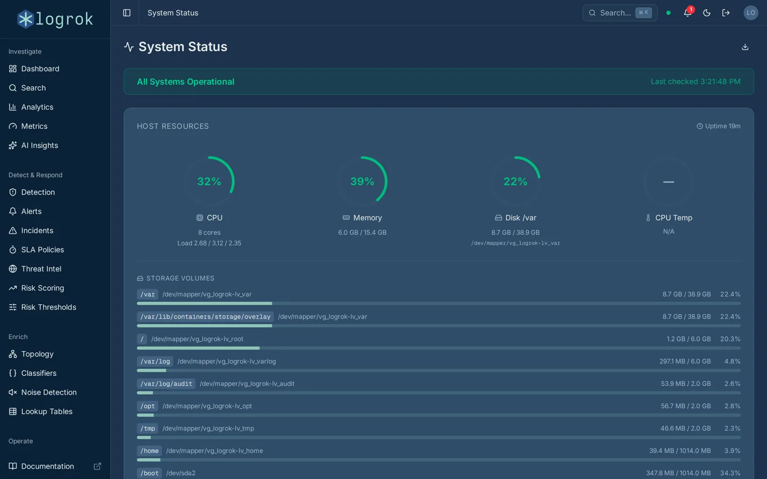Click the 22% Disk gauge
The width and height of the screenshot is (767, 479).
(x=516, y=181)
